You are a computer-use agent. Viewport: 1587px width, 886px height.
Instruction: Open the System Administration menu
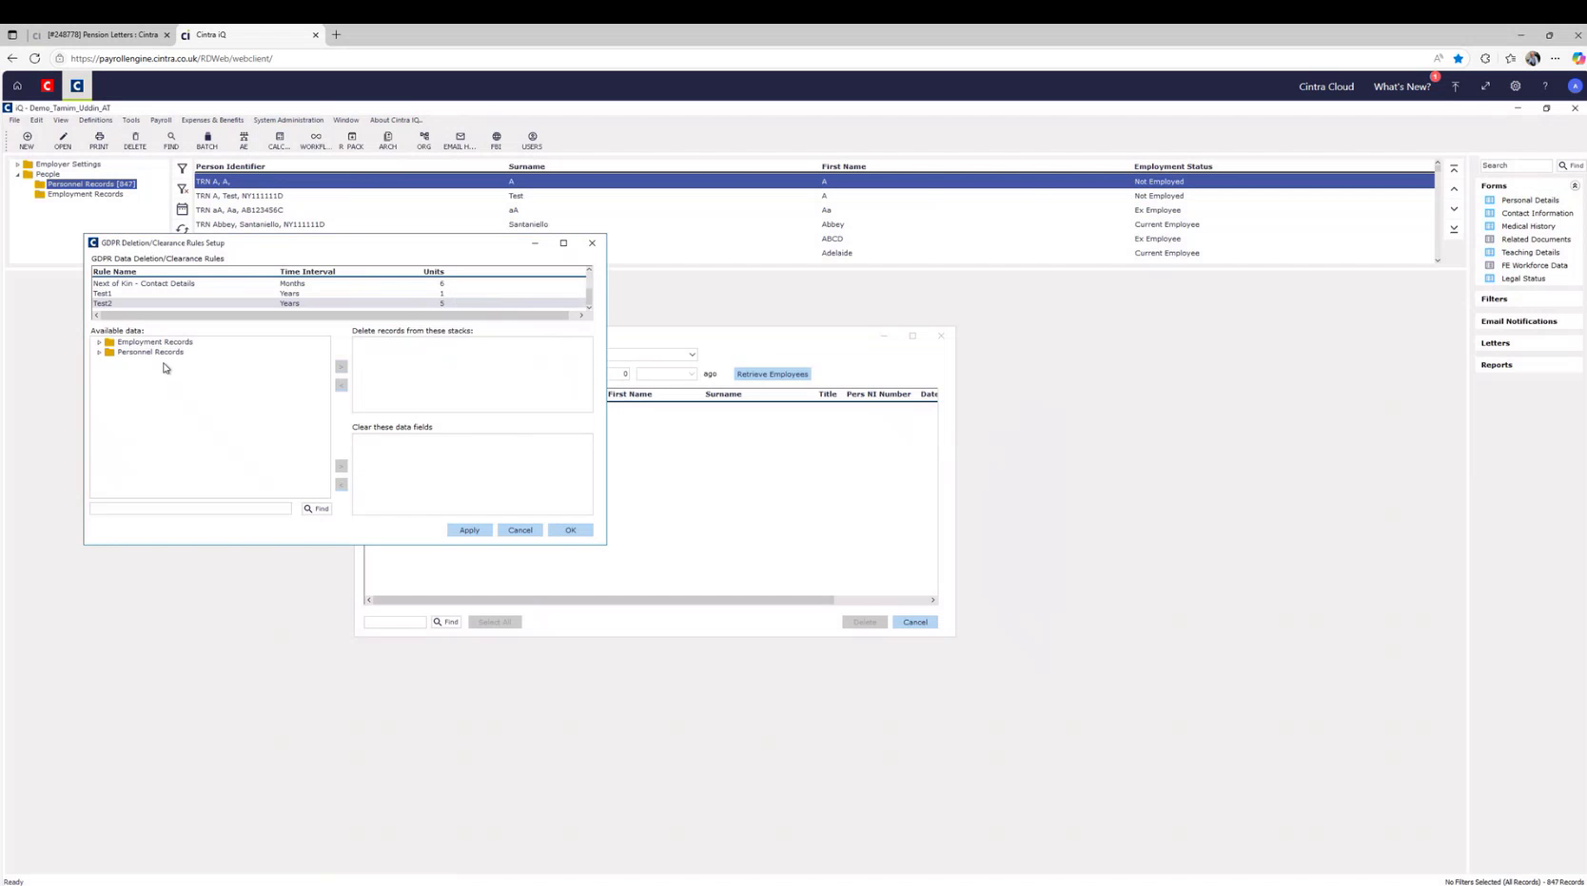point(288,120)
